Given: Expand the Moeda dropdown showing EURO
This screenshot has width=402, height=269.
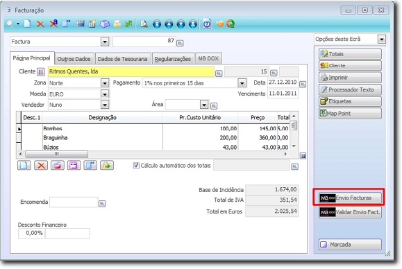Looking at the screenshot, I should [x=105, y=94].
